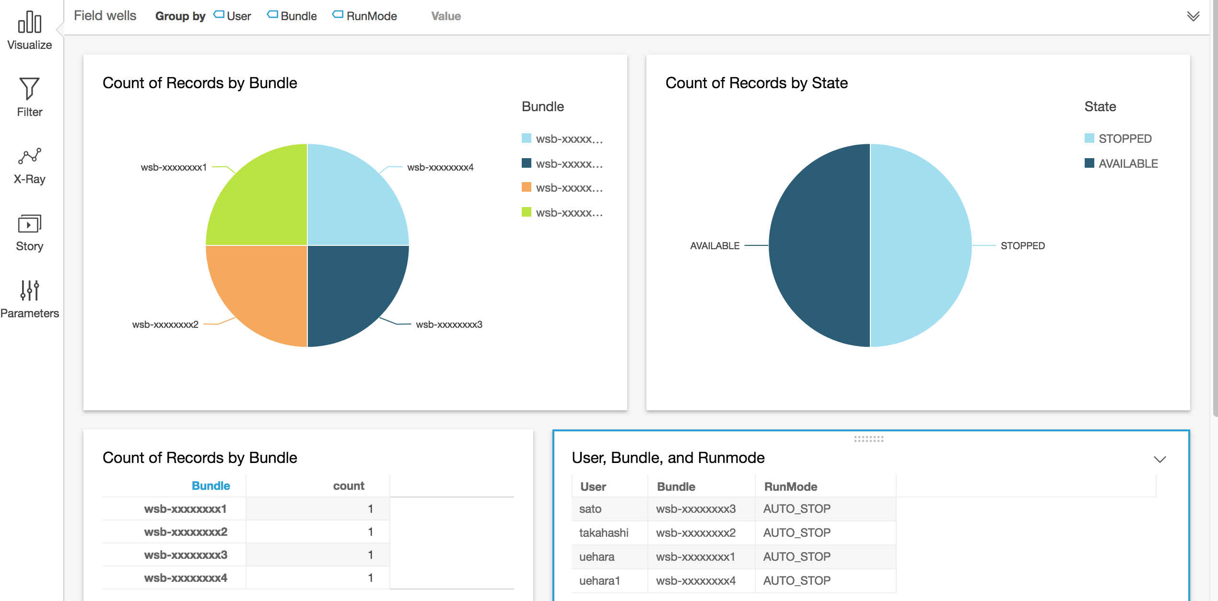Select the wsb-xxxxxxxx4 row in count table
The image size is (1218, 601).
[246, 578]
